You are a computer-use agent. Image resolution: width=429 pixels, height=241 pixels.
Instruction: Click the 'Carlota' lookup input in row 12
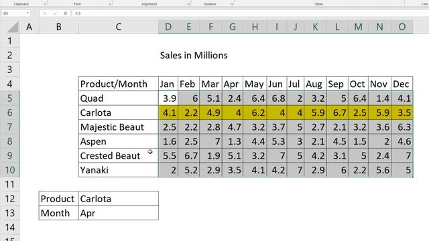click(119, 199)
